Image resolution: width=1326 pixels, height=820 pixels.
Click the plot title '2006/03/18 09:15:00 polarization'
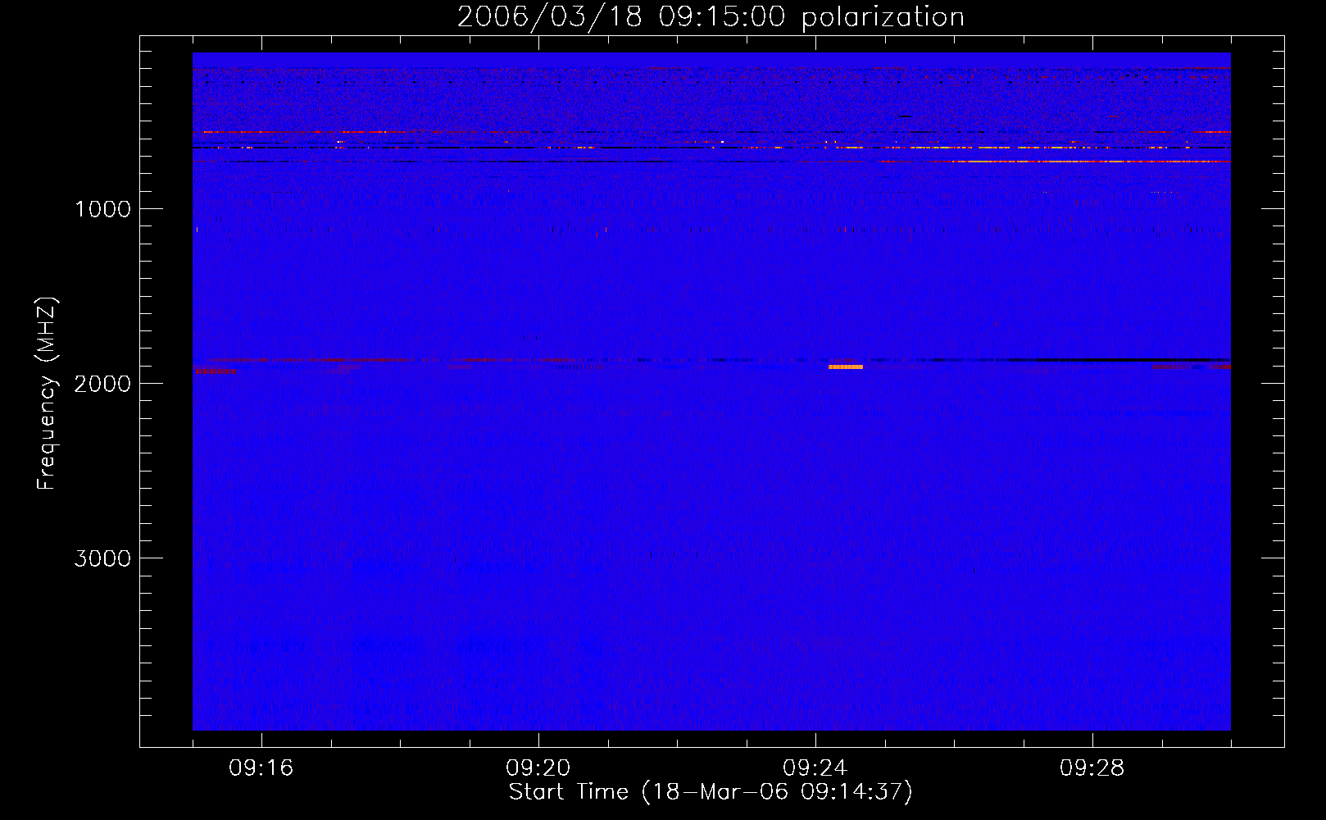[x=711, y=16]
